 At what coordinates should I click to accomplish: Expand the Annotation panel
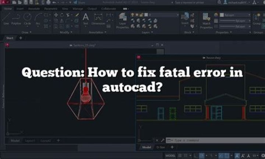98,32
